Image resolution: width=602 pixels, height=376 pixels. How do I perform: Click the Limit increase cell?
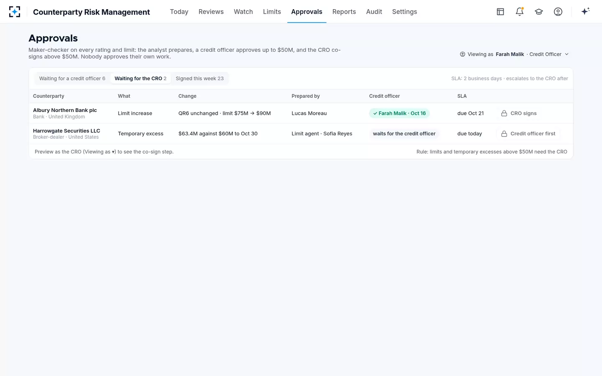click(x=135, y=113)
